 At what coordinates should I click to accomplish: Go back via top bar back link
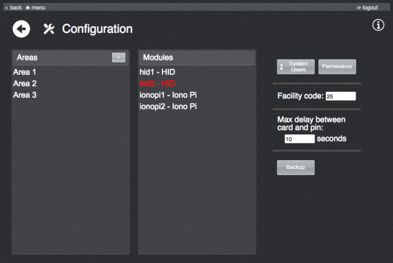tap(14, 7)
